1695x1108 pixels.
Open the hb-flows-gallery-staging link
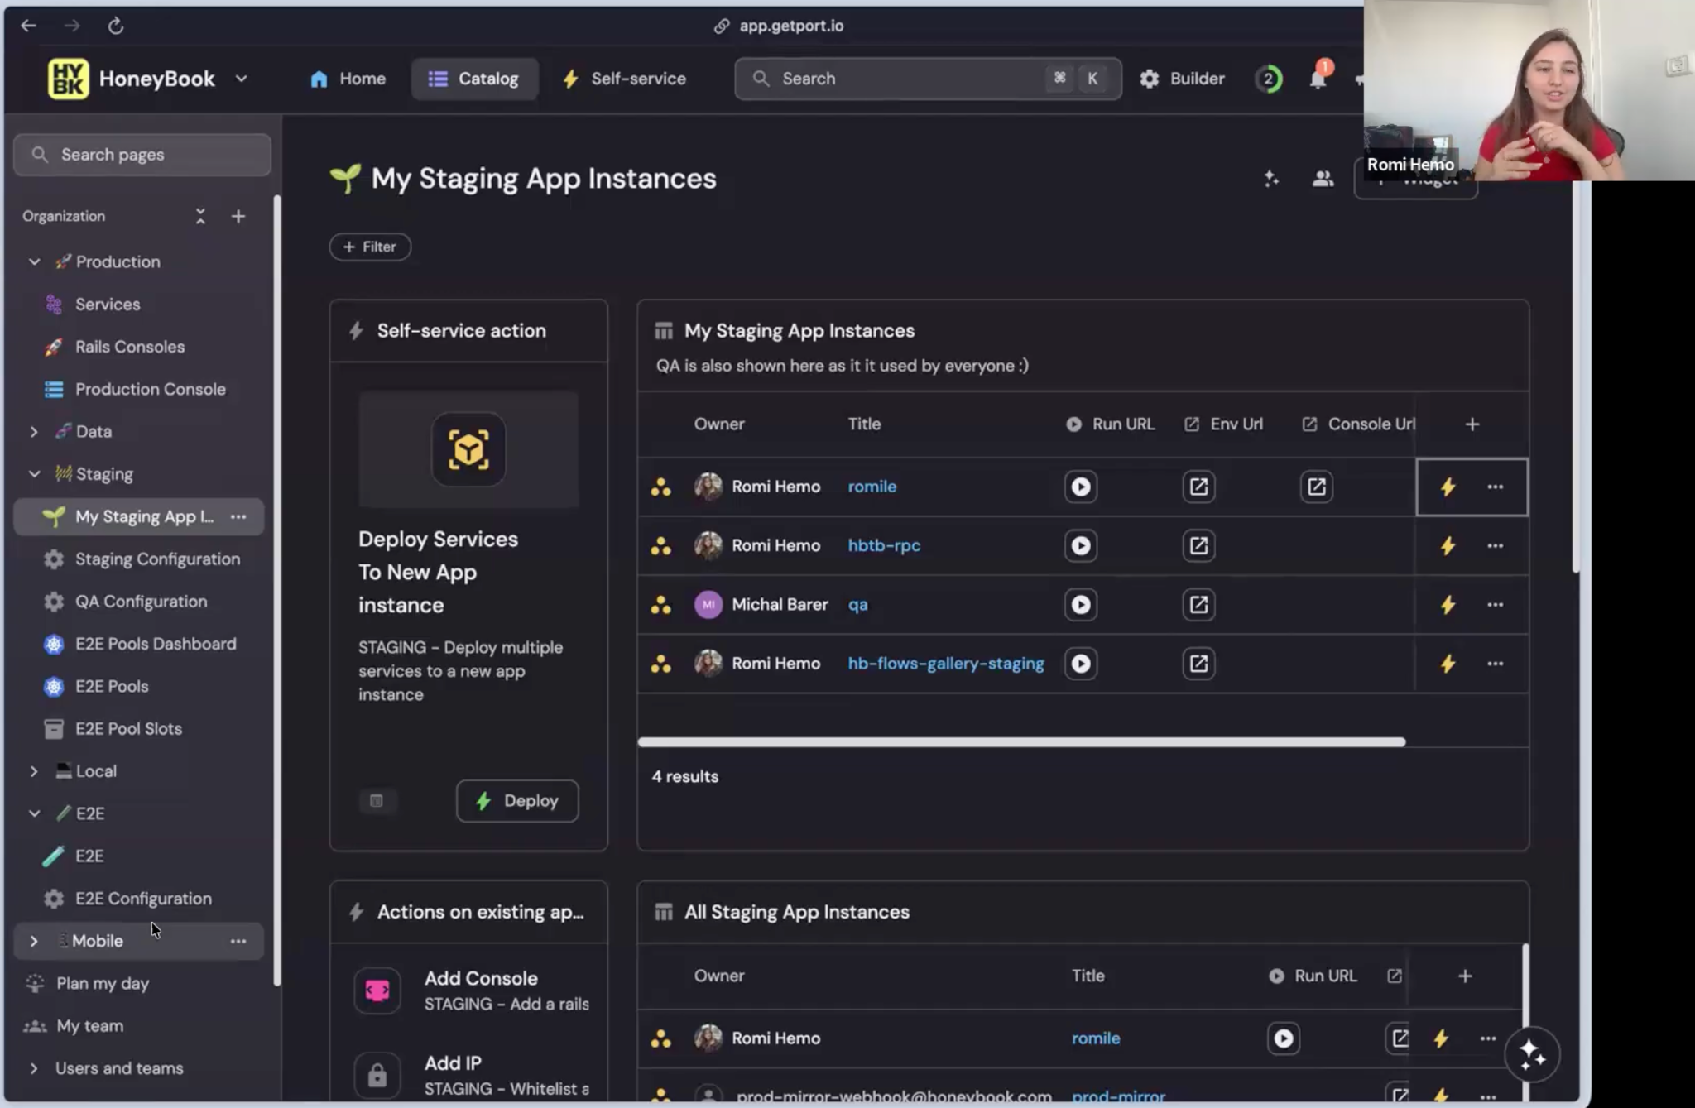pos(946,664)
